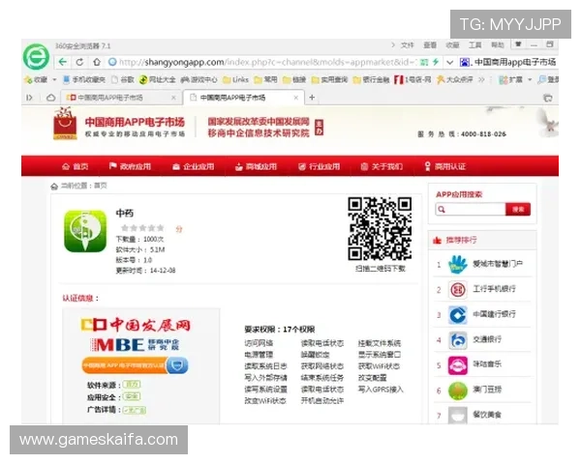Open the browser home page icon

(97, 62)
